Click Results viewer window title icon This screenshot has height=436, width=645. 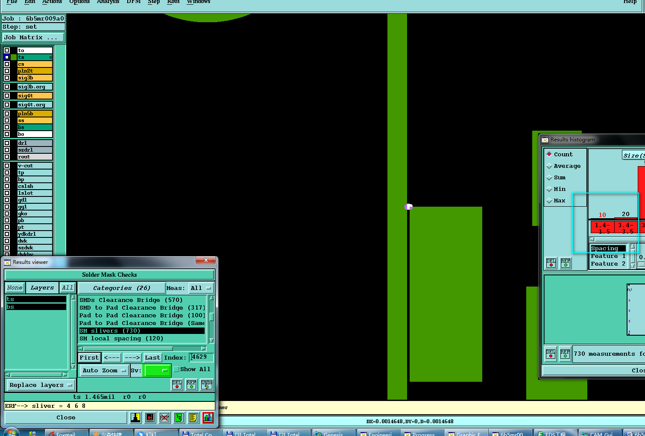pos(8,262)
